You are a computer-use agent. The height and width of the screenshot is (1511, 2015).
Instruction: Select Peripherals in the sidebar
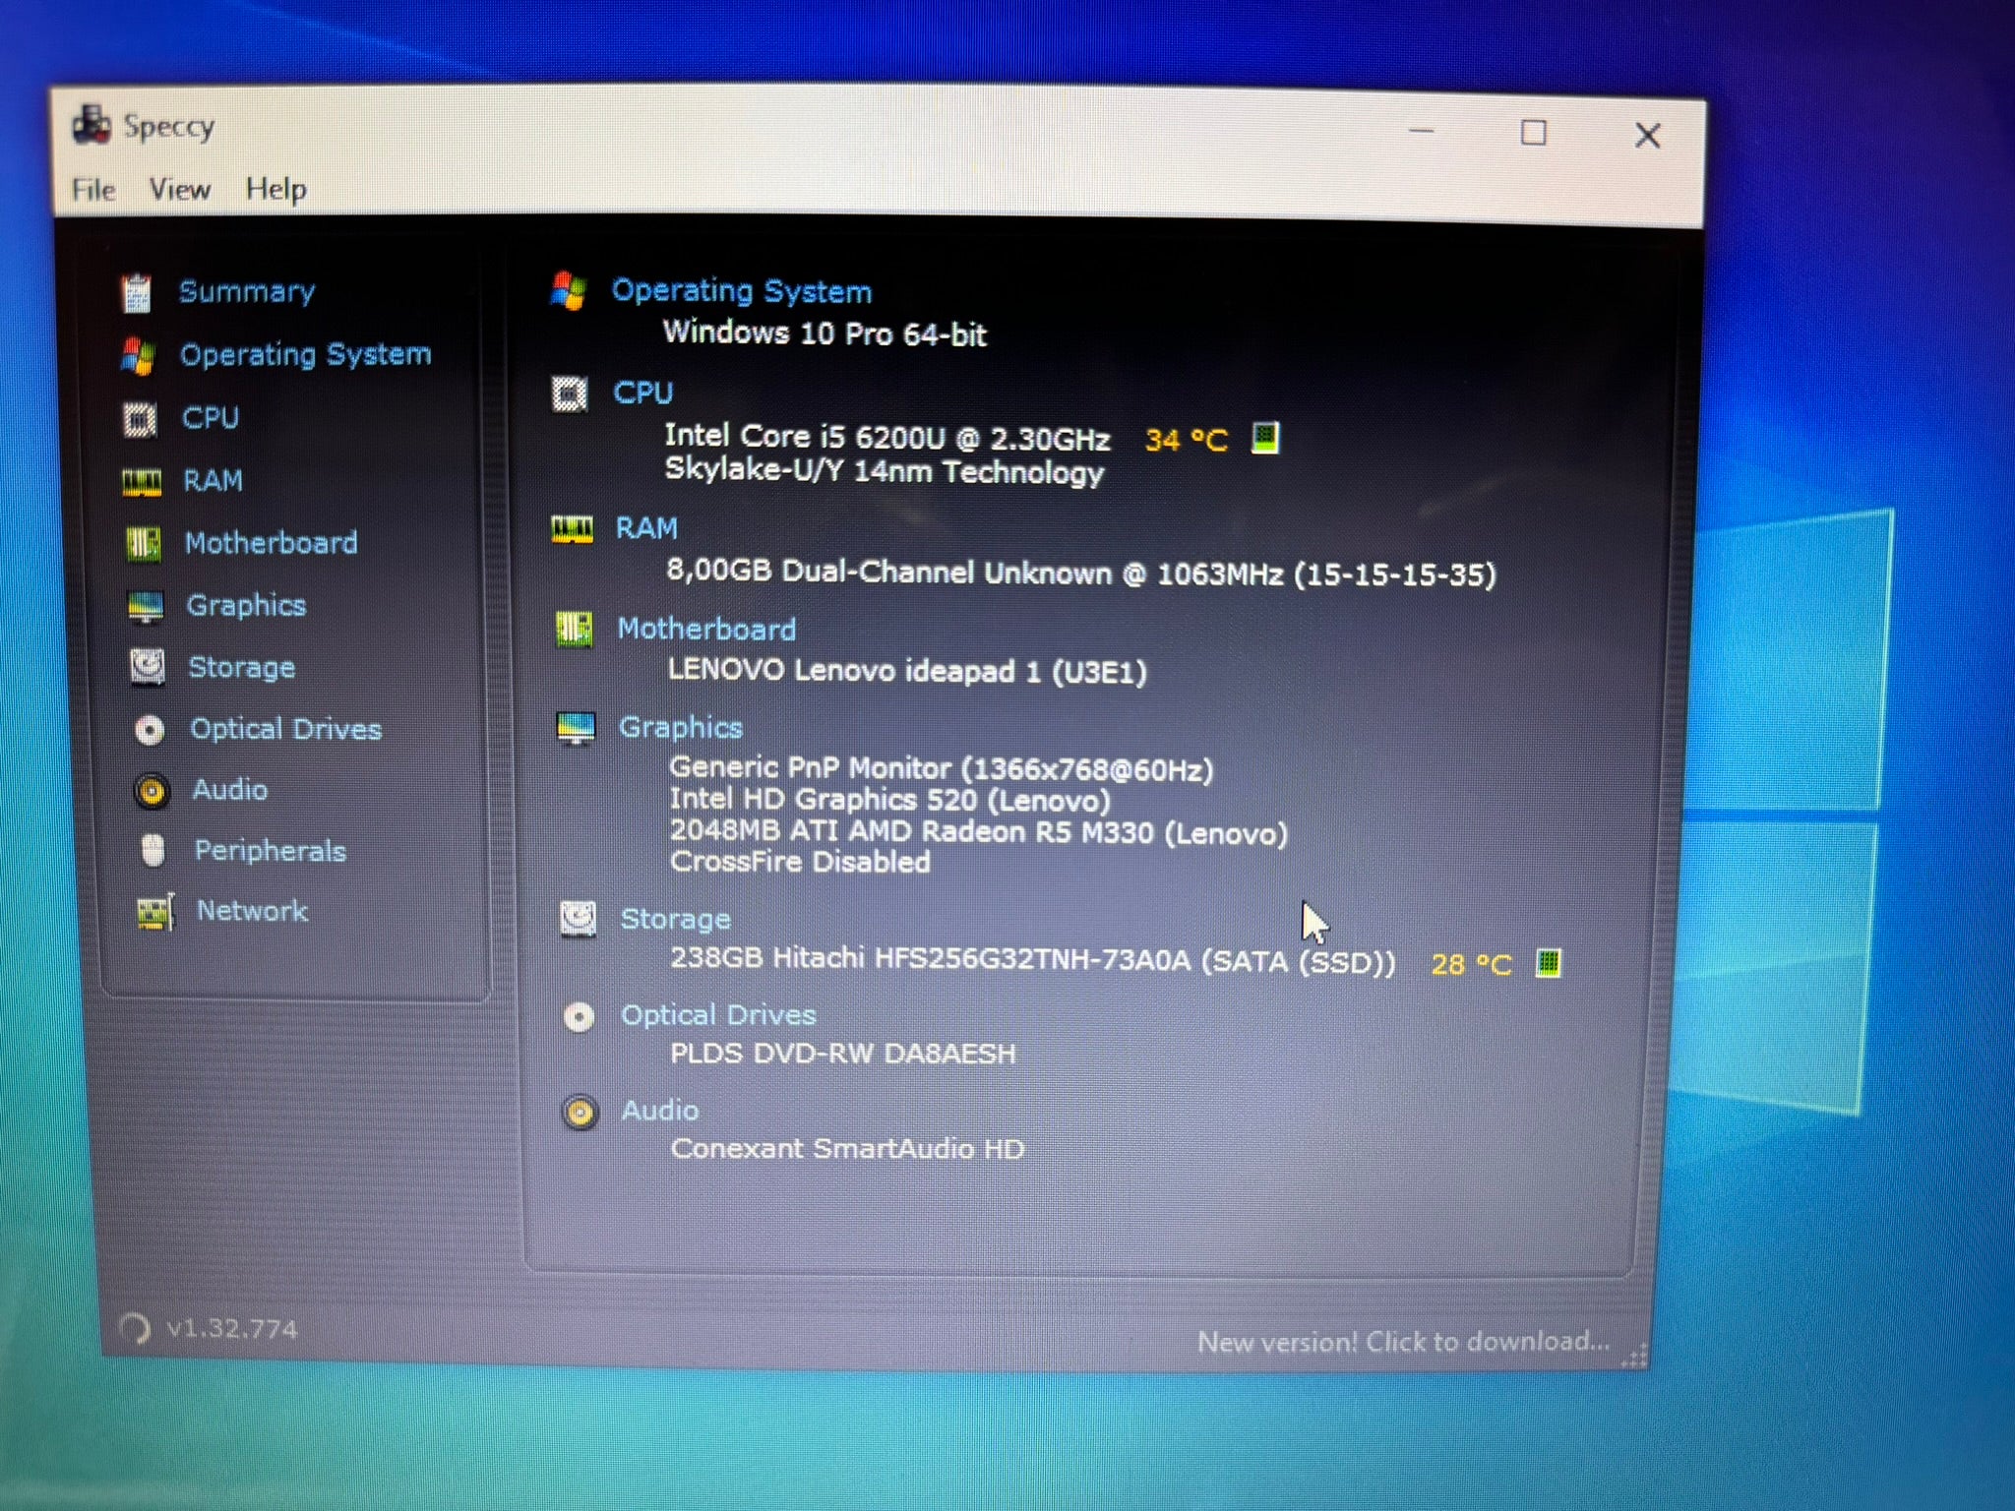pos(271,851)
